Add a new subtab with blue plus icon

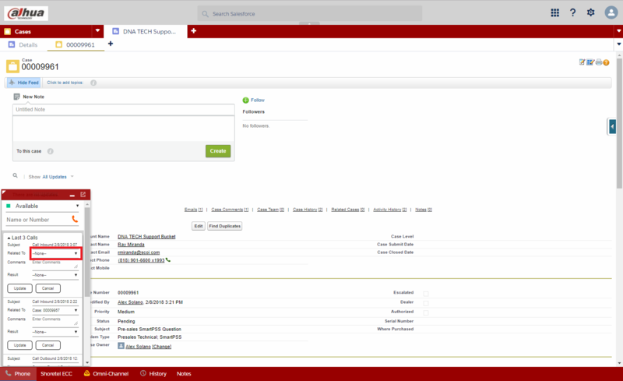point(111,44)
